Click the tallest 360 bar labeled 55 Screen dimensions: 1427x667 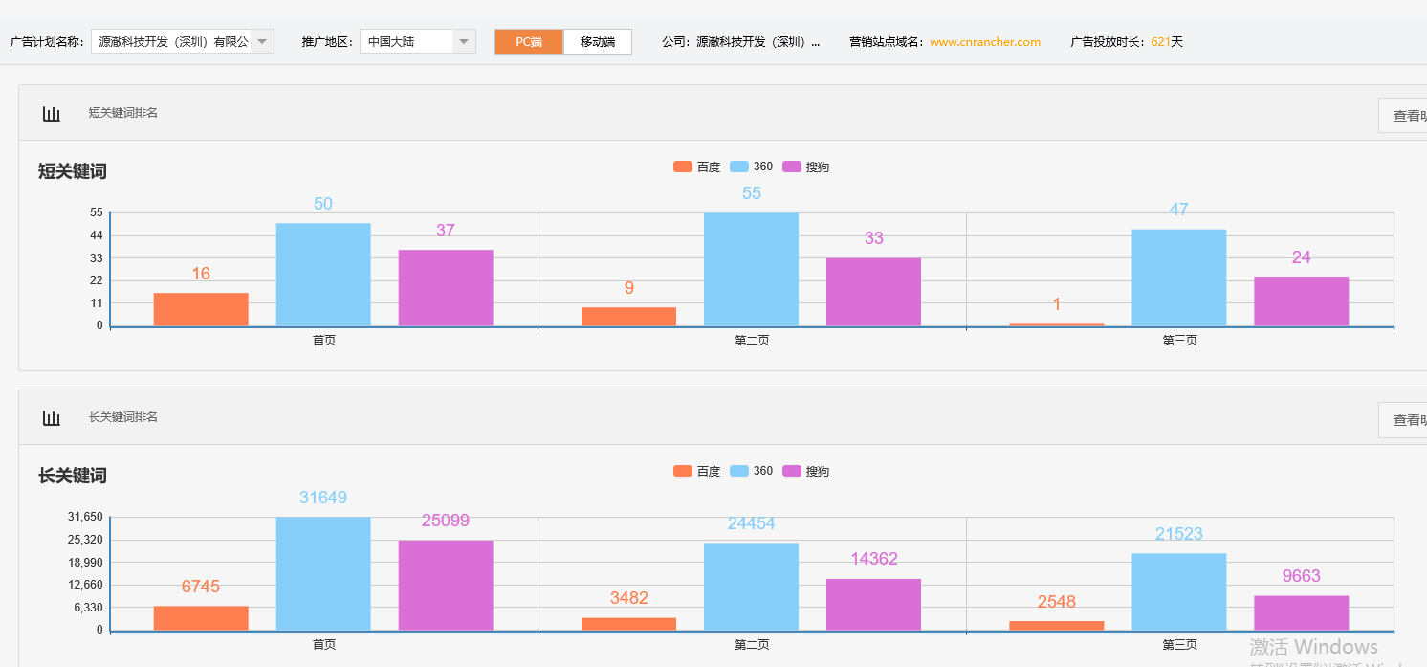point(752,268)
